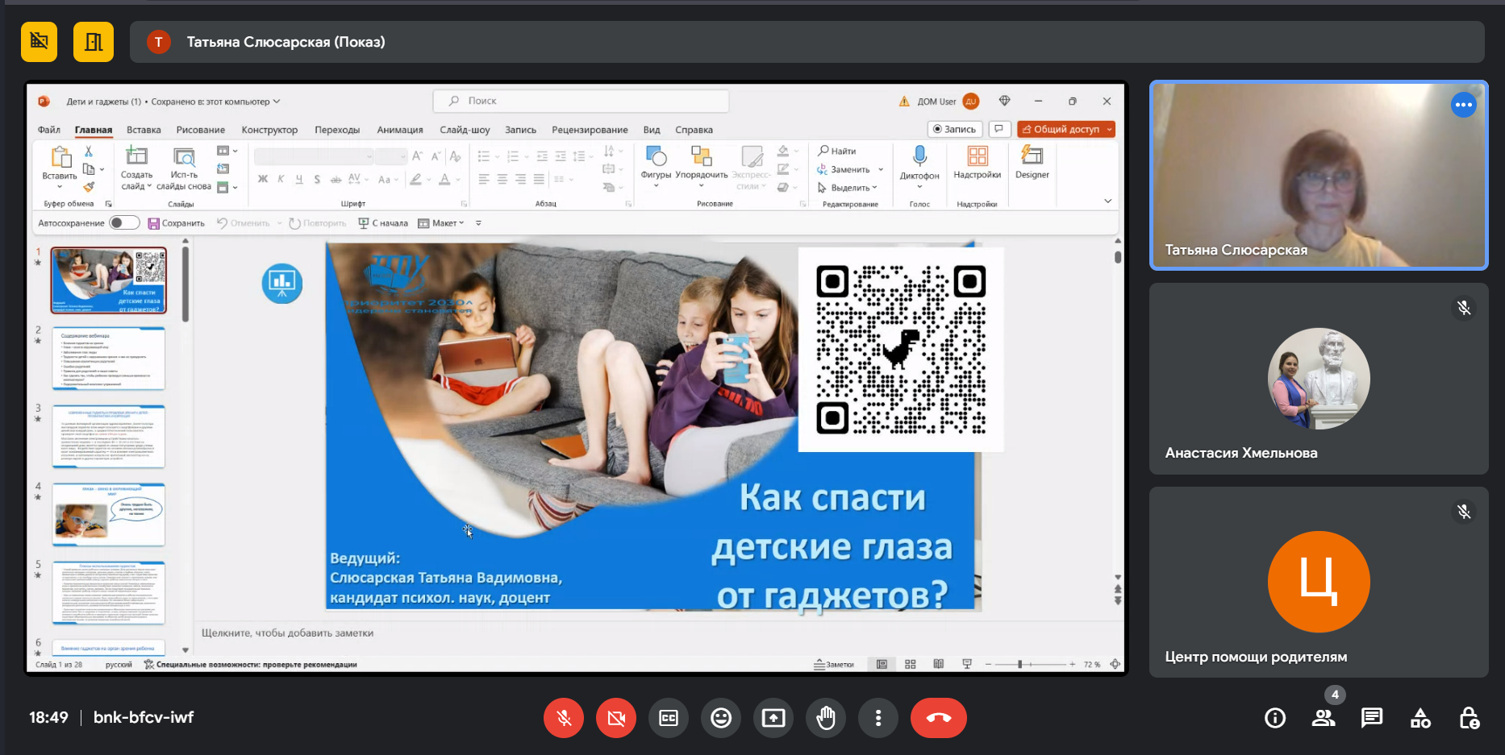This screenshot has height=755, width=1505.
Task: Open the chat panel icon
Action: tap(1371, 718)
